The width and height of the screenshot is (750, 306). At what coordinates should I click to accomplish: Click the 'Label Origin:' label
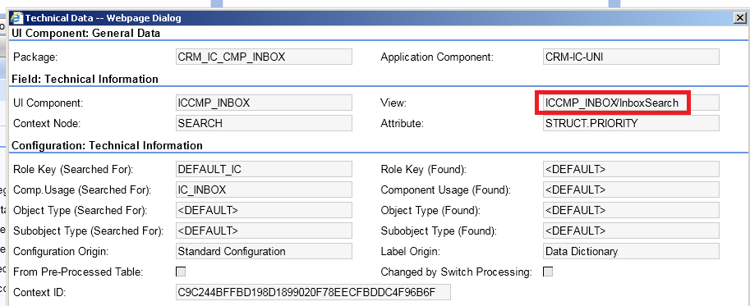(411, 252)
